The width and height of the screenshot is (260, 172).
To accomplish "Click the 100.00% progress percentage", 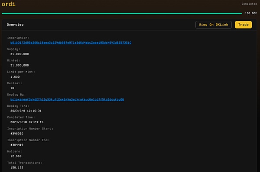I will pyautogui.click(x=251, y=13).
